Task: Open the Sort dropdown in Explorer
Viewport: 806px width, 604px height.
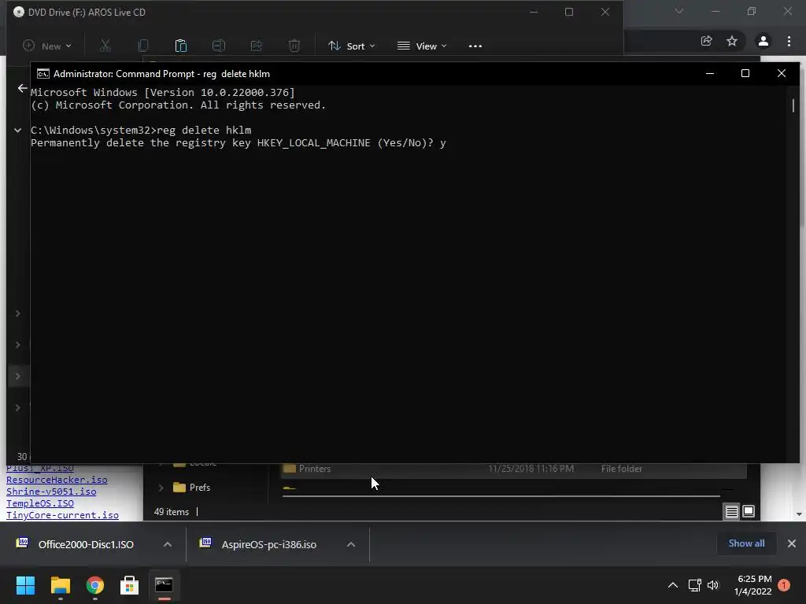Action: 352,46
